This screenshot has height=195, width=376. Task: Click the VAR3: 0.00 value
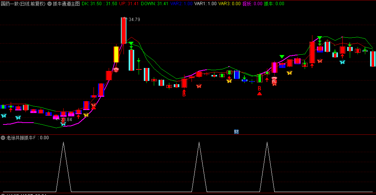click(230, 4)
